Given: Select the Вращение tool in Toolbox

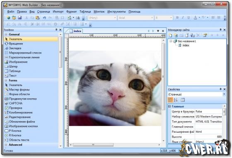Looking at the screenshot, I should (x=16, y=44).
